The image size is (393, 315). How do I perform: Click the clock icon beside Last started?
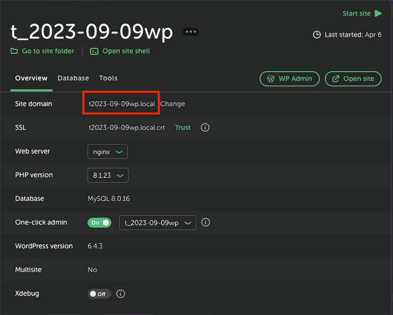317,34
